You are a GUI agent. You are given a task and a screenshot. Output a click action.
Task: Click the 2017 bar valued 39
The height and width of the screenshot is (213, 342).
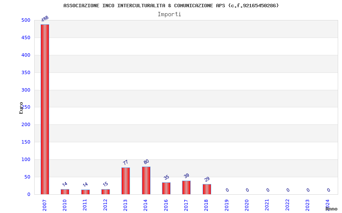[186, 187]
